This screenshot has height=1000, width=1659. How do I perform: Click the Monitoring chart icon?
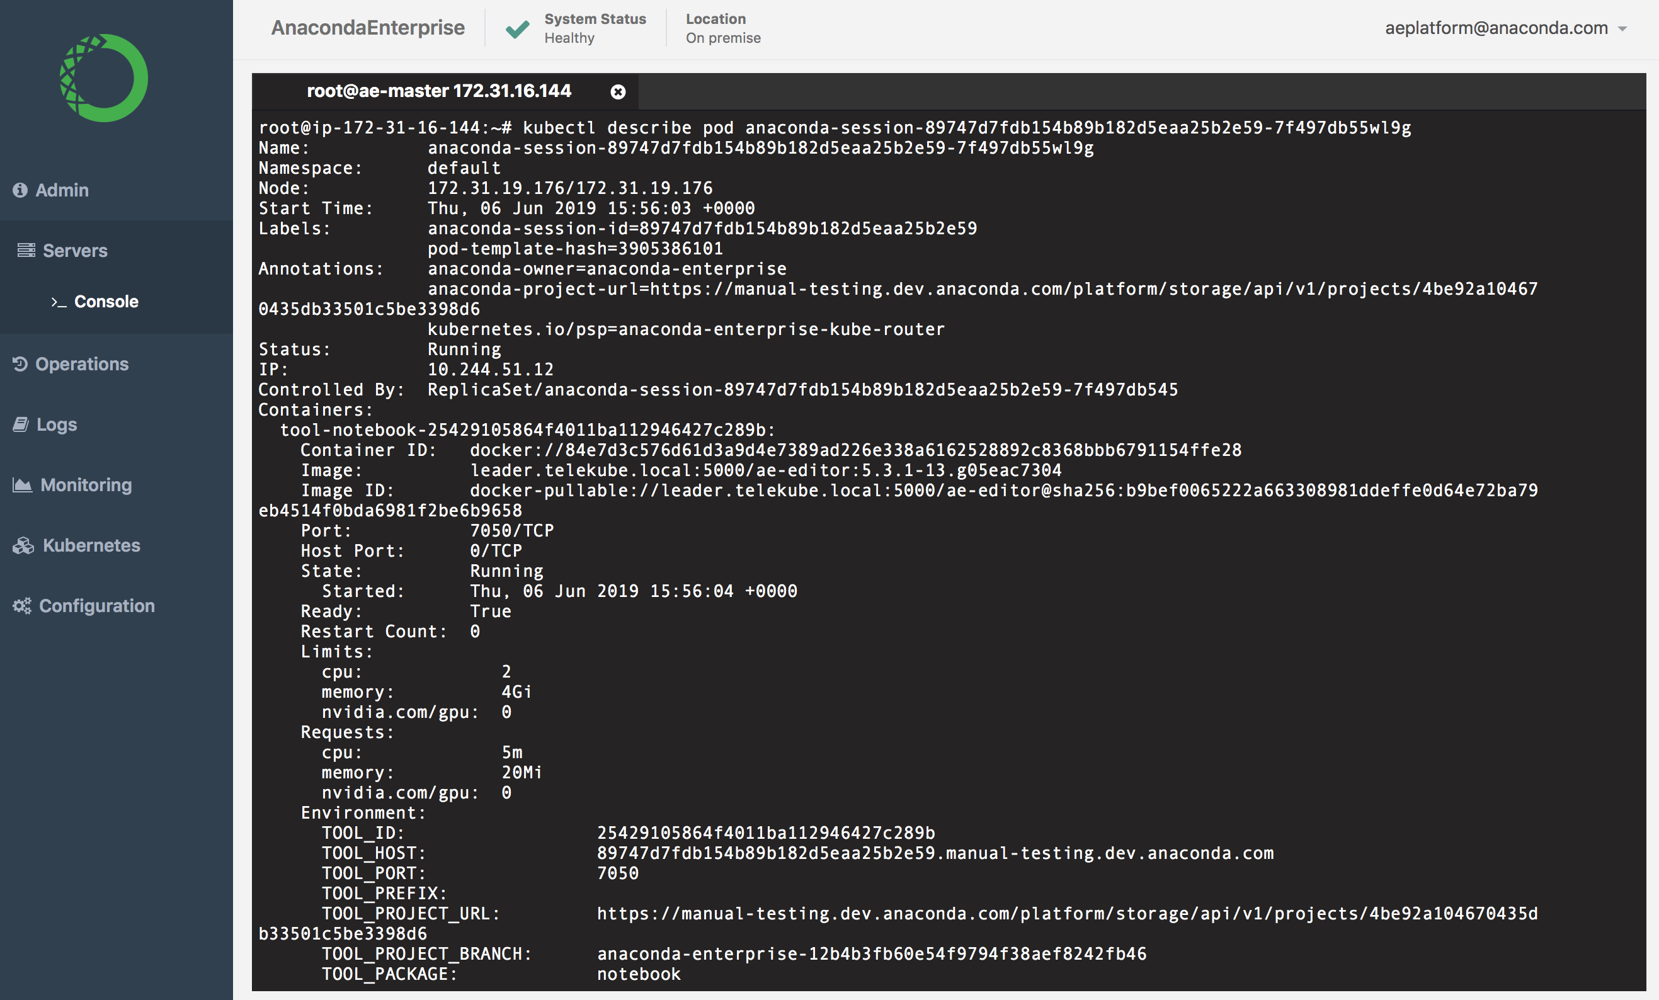[22, 485]
